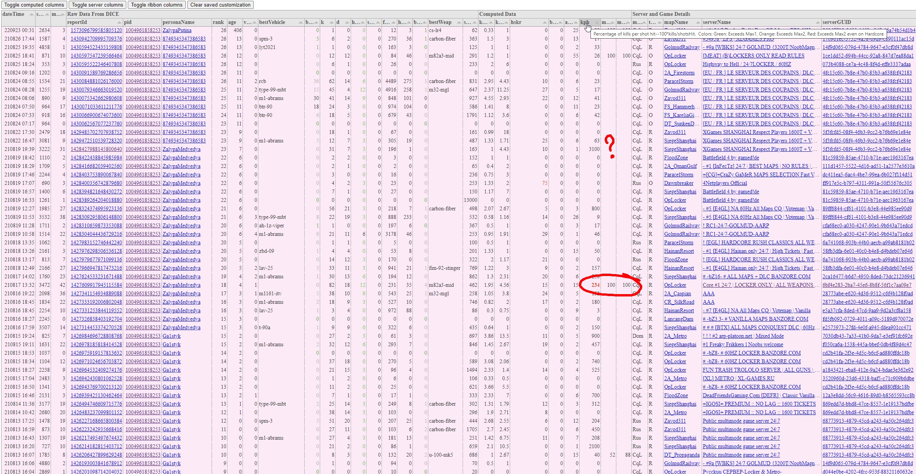This screenshot has height=474, width=916.
Task: Click sort arrow in bestWeap column header
Action: coord(458,22)
